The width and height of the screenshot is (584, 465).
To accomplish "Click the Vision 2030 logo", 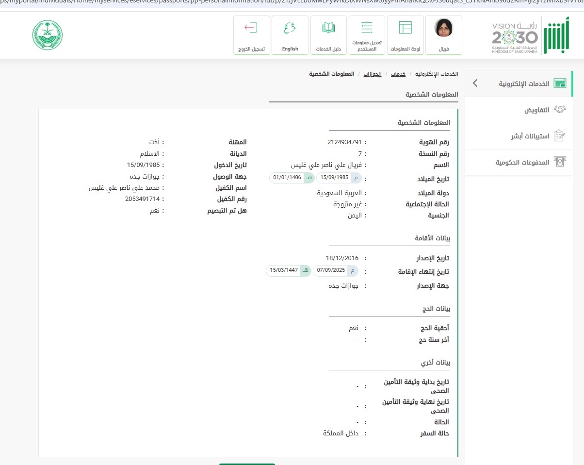I will 515,37.
